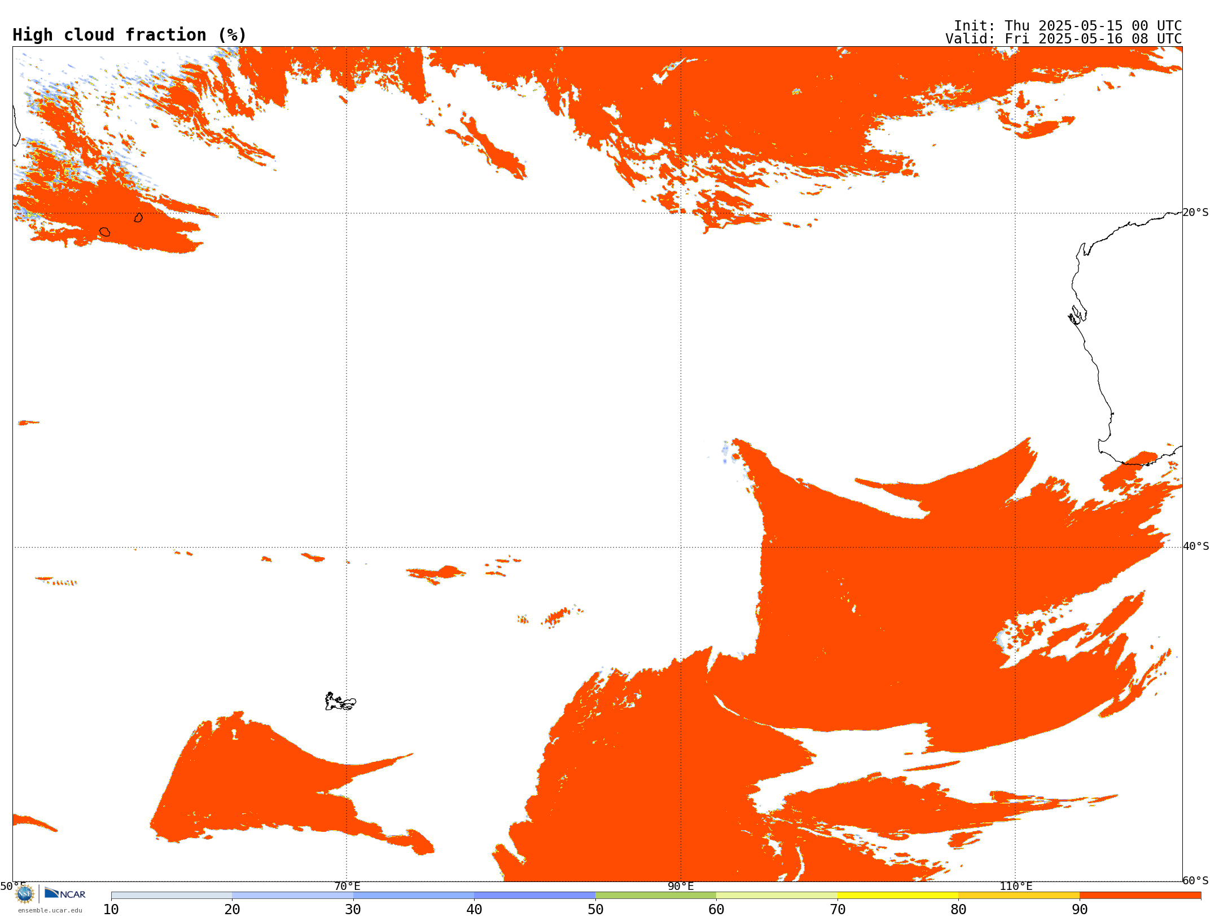
Task: Click the 'High cloud fraction (%)' title
Action: pyautogui.click(x=130, y=35)
